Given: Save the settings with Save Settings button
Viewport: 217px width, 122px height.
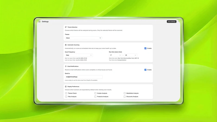Looking at the screenshot, I should coord(172,22).
